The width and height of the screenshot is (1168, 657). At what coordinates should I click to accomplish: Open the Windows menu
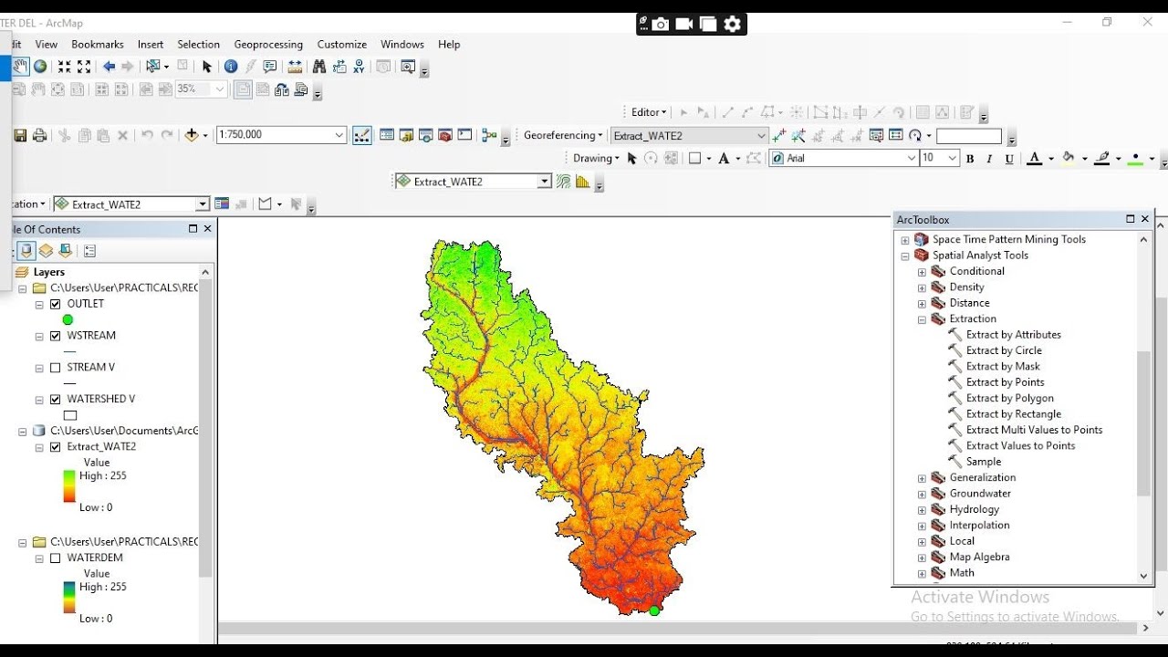point(402,44)
